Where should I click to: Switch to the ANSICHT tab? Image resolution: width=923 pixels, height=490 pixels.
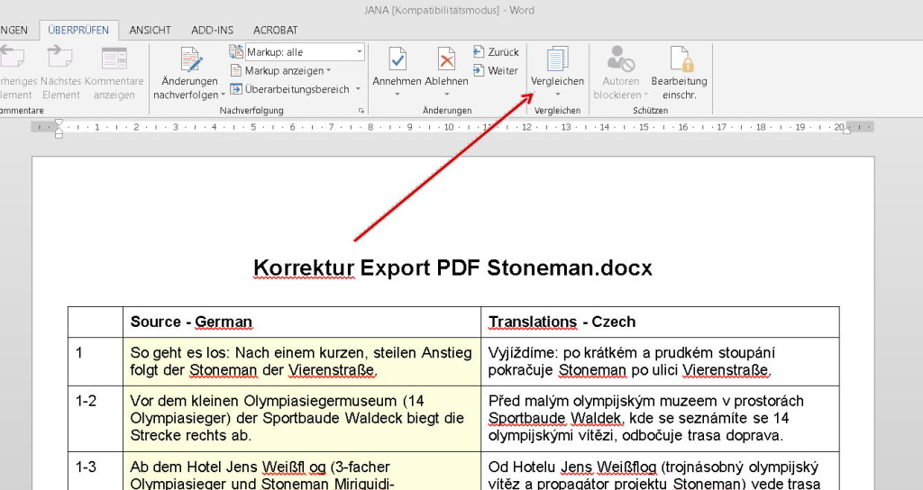pyautogui.click(x=151, y=30)
